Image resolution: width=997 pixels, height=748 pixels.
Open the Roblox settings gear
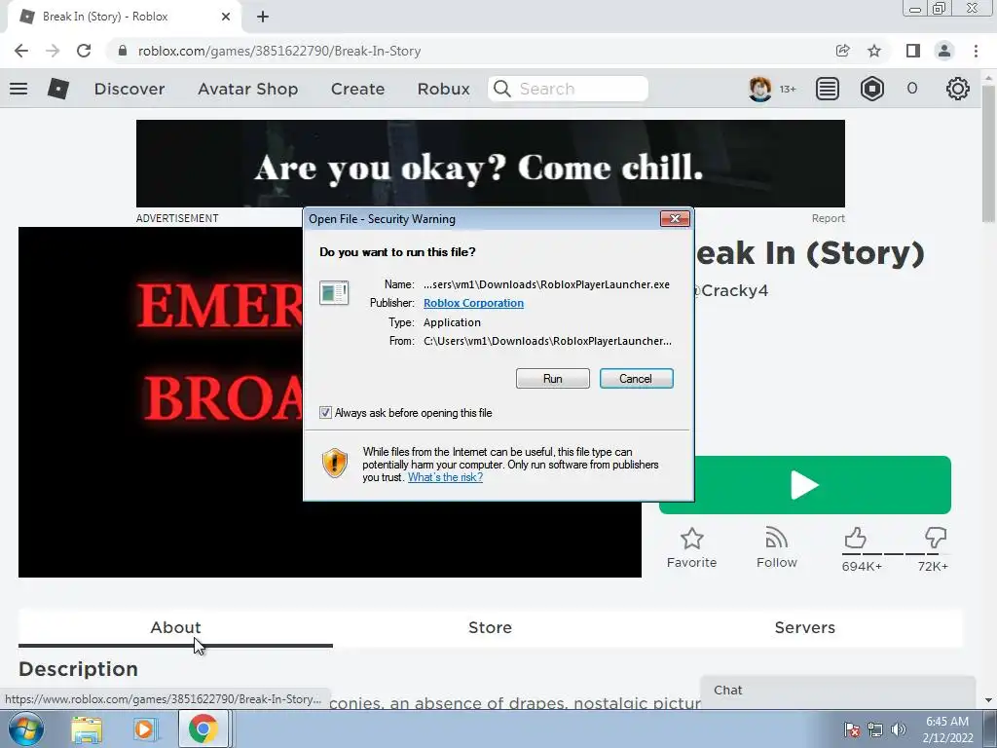pyautogui.click(x=958, y=89)
